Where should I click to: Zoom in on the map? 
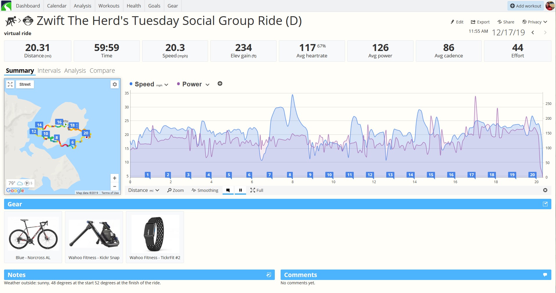(x=115, y=178)
